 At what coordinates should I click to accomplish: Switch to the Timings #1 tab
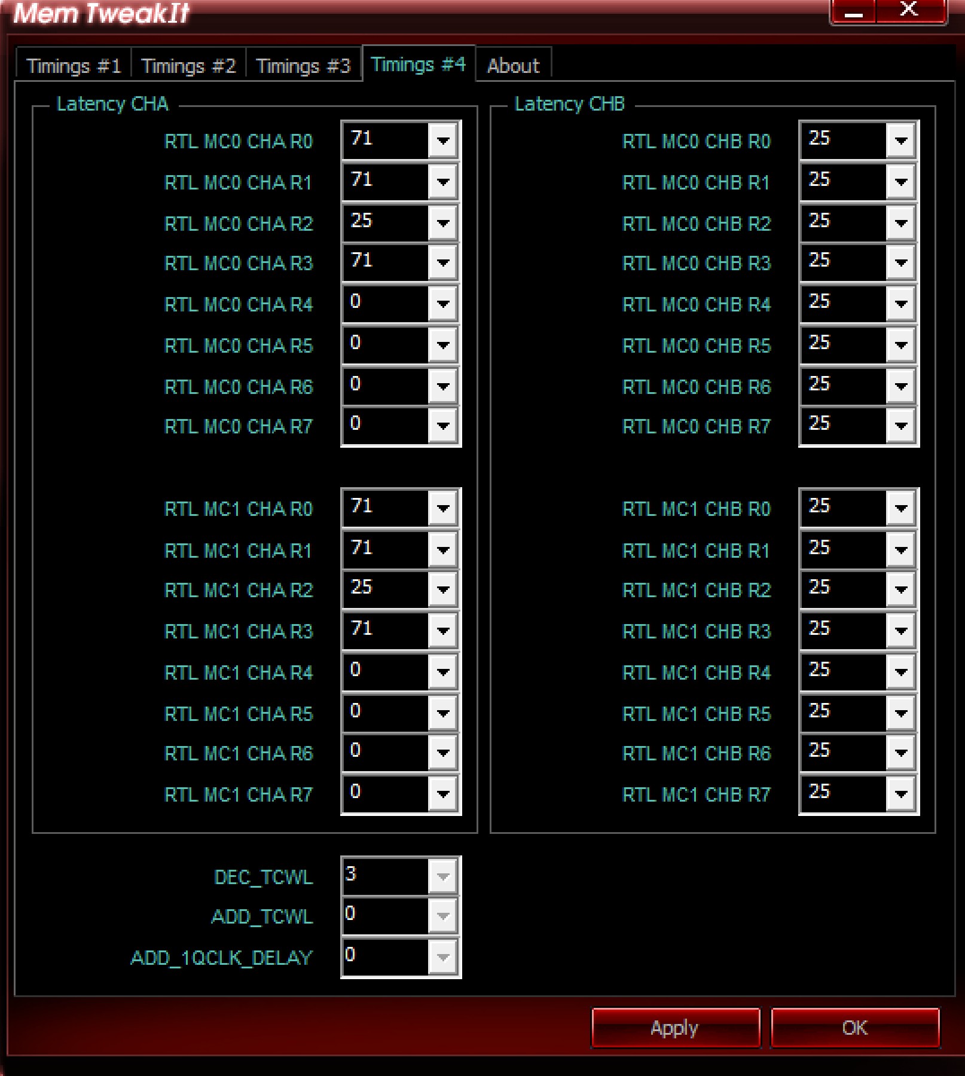coord(74,65)
